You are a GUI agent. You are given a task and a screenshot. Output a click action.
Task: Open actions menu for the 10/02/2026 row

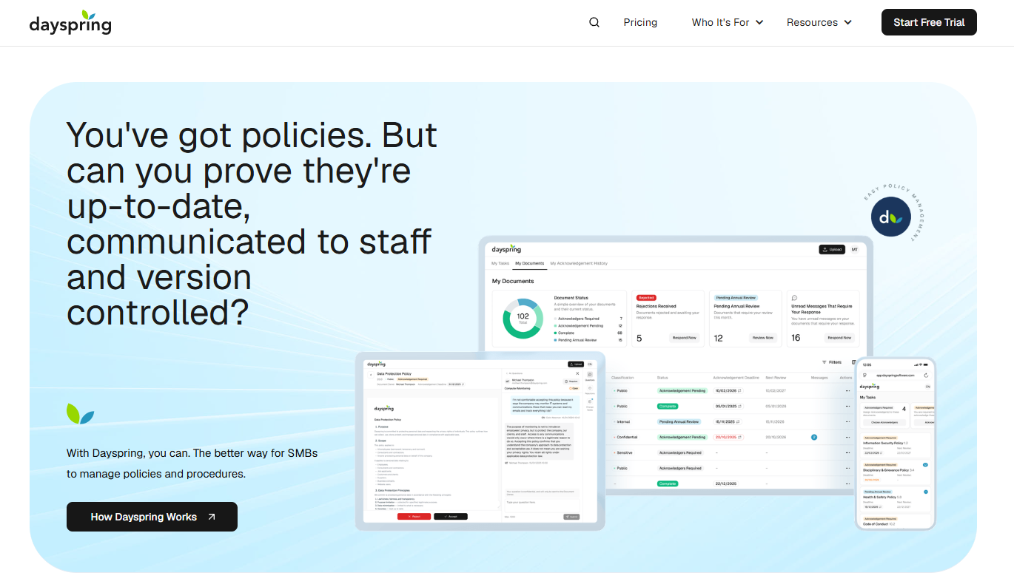847,390
